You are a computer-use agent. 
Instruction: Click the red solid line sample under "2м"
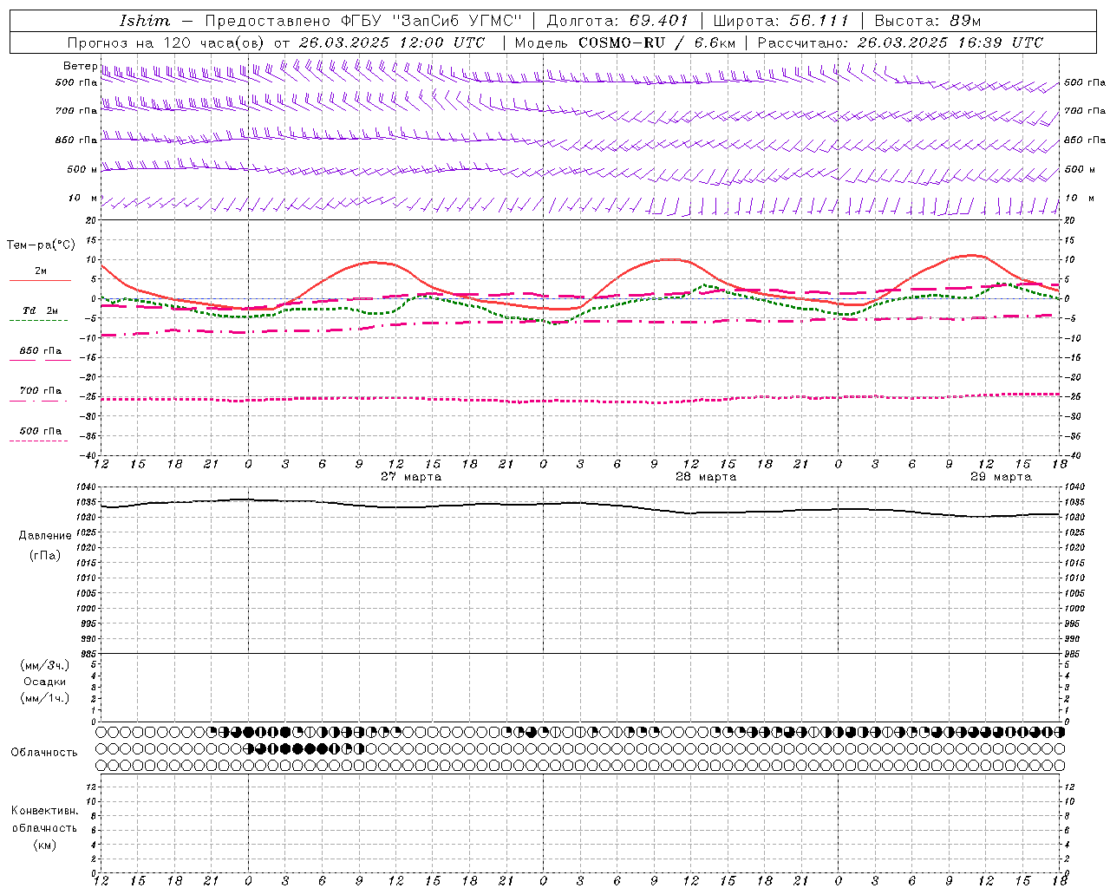pyautogui.click(x=40, y=280)
